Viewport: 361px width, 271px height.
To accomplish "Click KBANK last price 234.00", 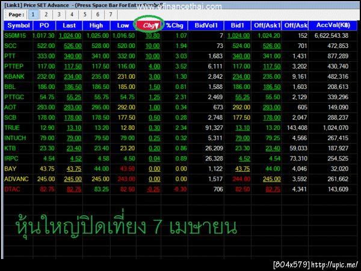I will 73,77.
